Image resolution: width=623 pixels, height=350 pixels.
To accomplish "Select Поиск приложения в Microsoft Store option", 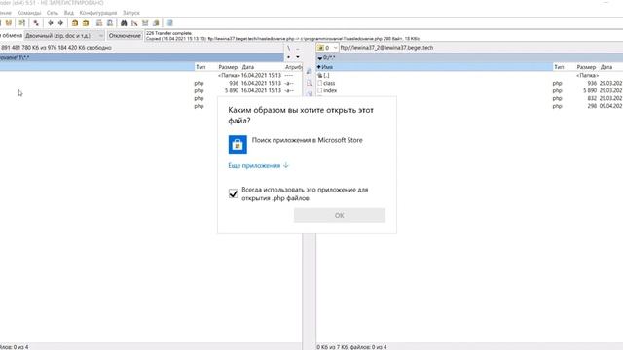I will tap(307, 145).
